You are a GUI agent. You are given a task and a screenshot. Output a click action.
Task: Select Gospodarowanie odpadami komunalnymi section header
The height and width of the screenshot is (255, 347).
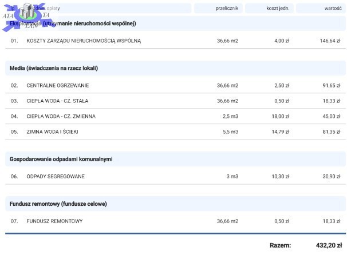pos(61,158)
